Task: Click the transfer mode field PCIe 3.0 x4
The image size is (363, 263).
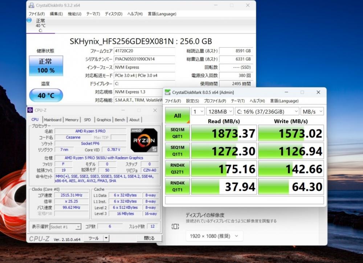Action: (x=144, y=76)
